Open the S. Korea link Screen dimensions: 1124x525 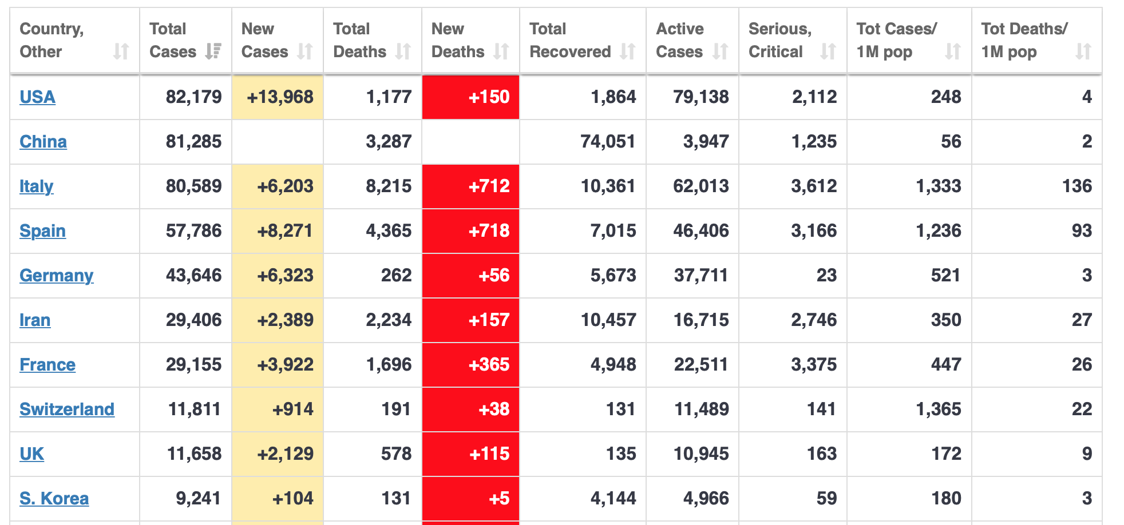click(x=54, y=499)
